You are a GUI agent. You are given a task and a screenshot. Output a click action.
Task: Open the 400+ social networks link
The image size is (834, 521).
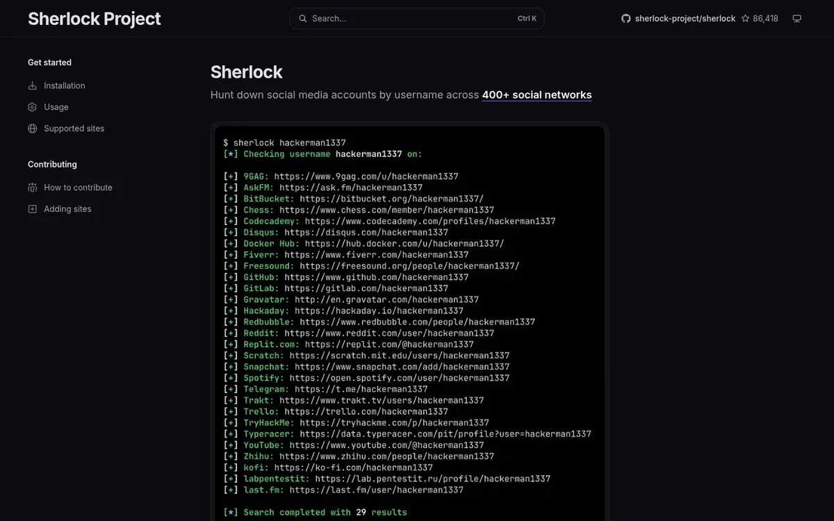(537, 95)
